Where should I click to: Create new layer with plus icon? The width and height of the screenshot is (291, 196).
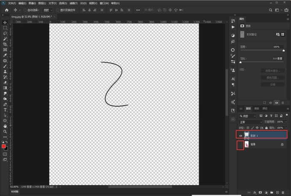tap(278, 193)
